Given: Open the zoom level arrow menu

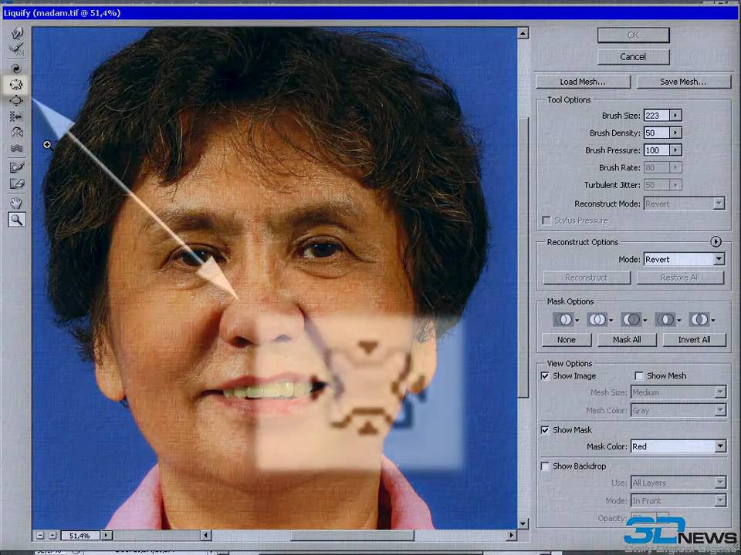Looking at the screenshot, I should (x=107, y=535).
